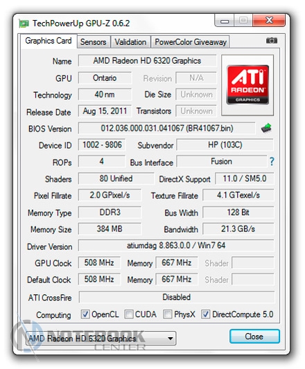The image size is (305, 369).
Task: Switch to the Validation tab
Action: (130, 42)
